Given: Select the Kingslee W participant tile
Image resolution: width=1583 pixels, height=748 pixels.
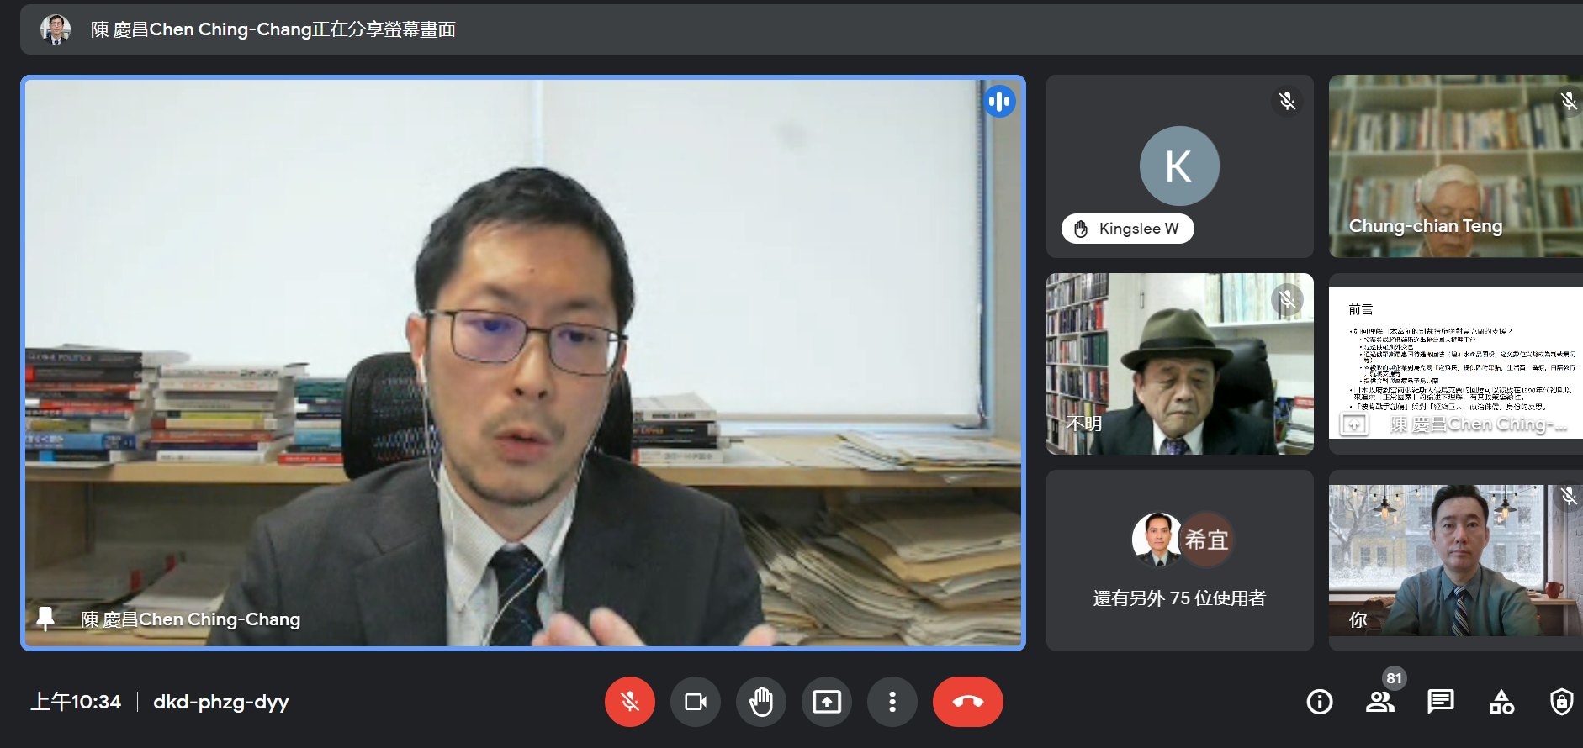Looking at the screenshot, I should point(1179,166).
